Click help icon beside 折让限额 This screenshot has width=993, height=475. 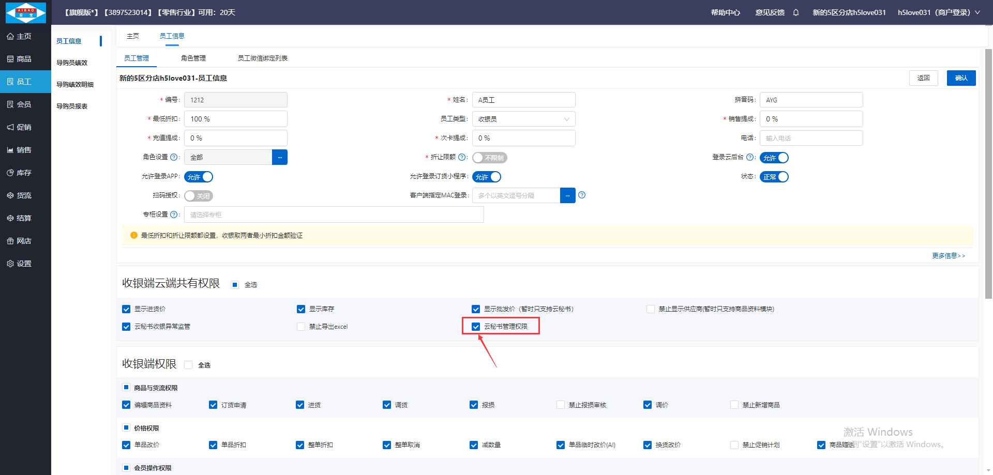pos(462,157)
